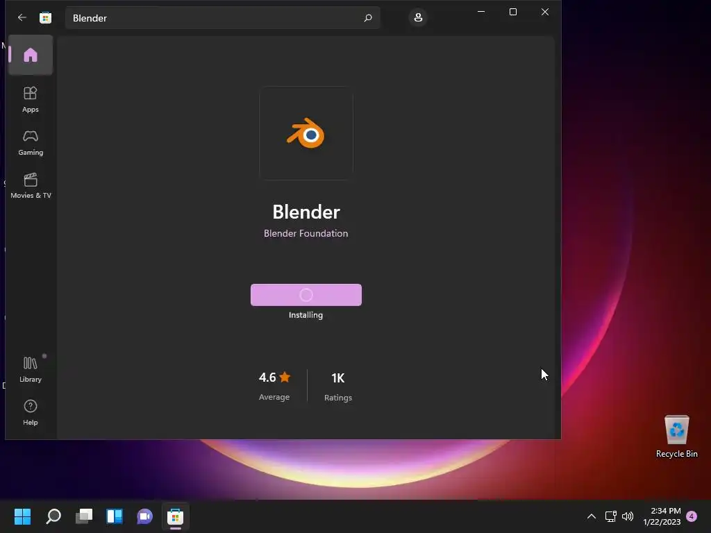Click the search field containing Blender
711x533 pixels.
(222, 17)
